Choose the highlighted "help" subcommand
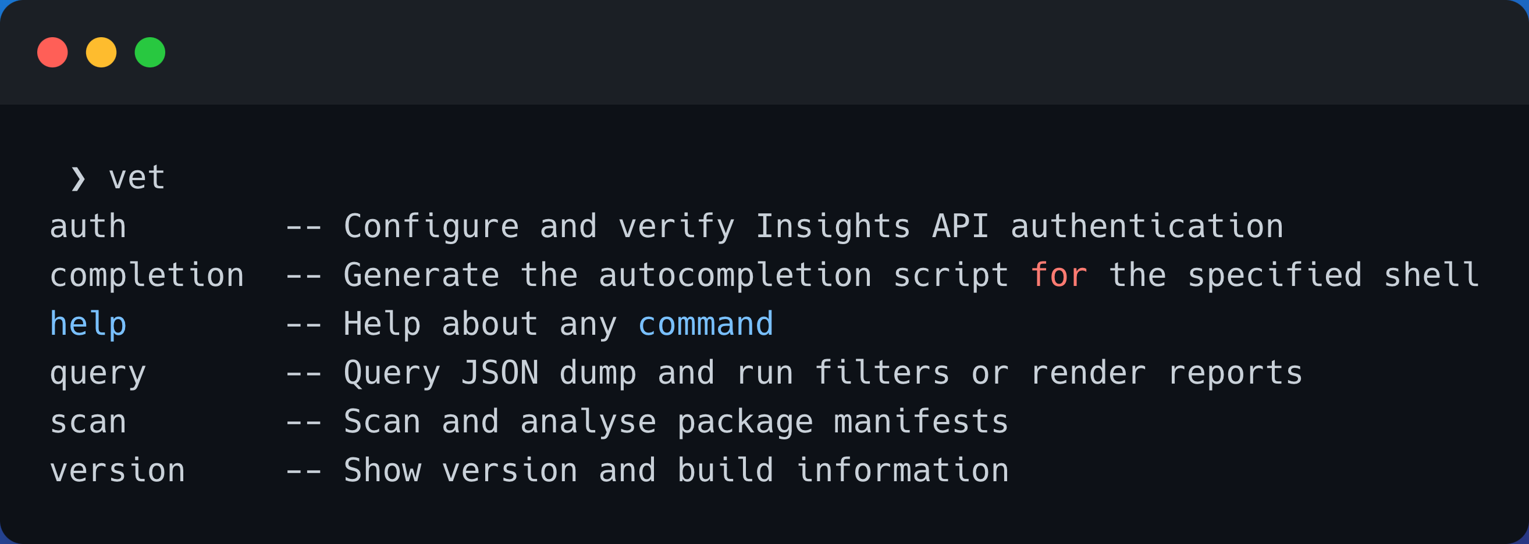 coord(88,324)
